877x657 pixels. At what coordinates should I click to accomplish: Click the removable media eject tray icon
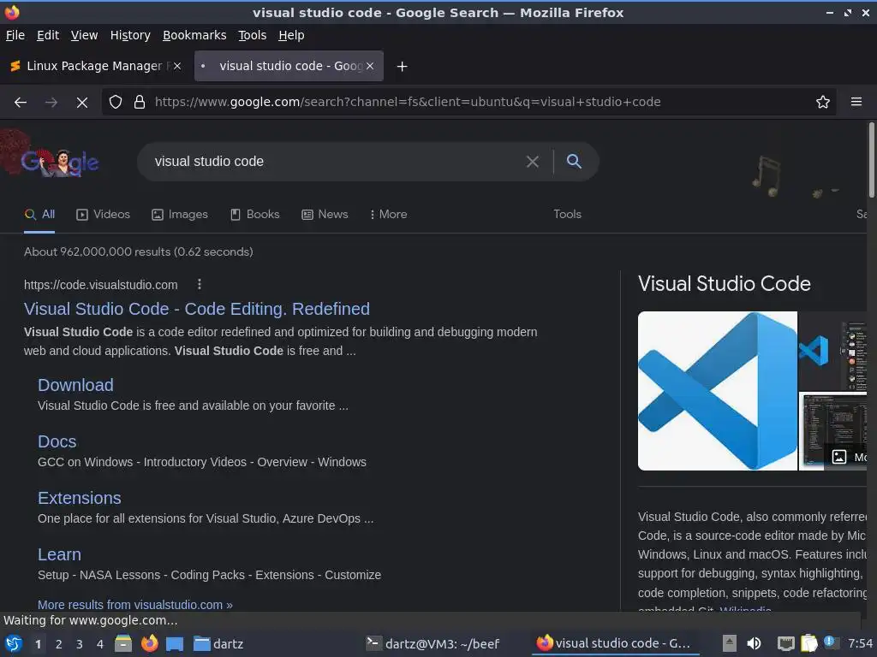pos(730,643)
